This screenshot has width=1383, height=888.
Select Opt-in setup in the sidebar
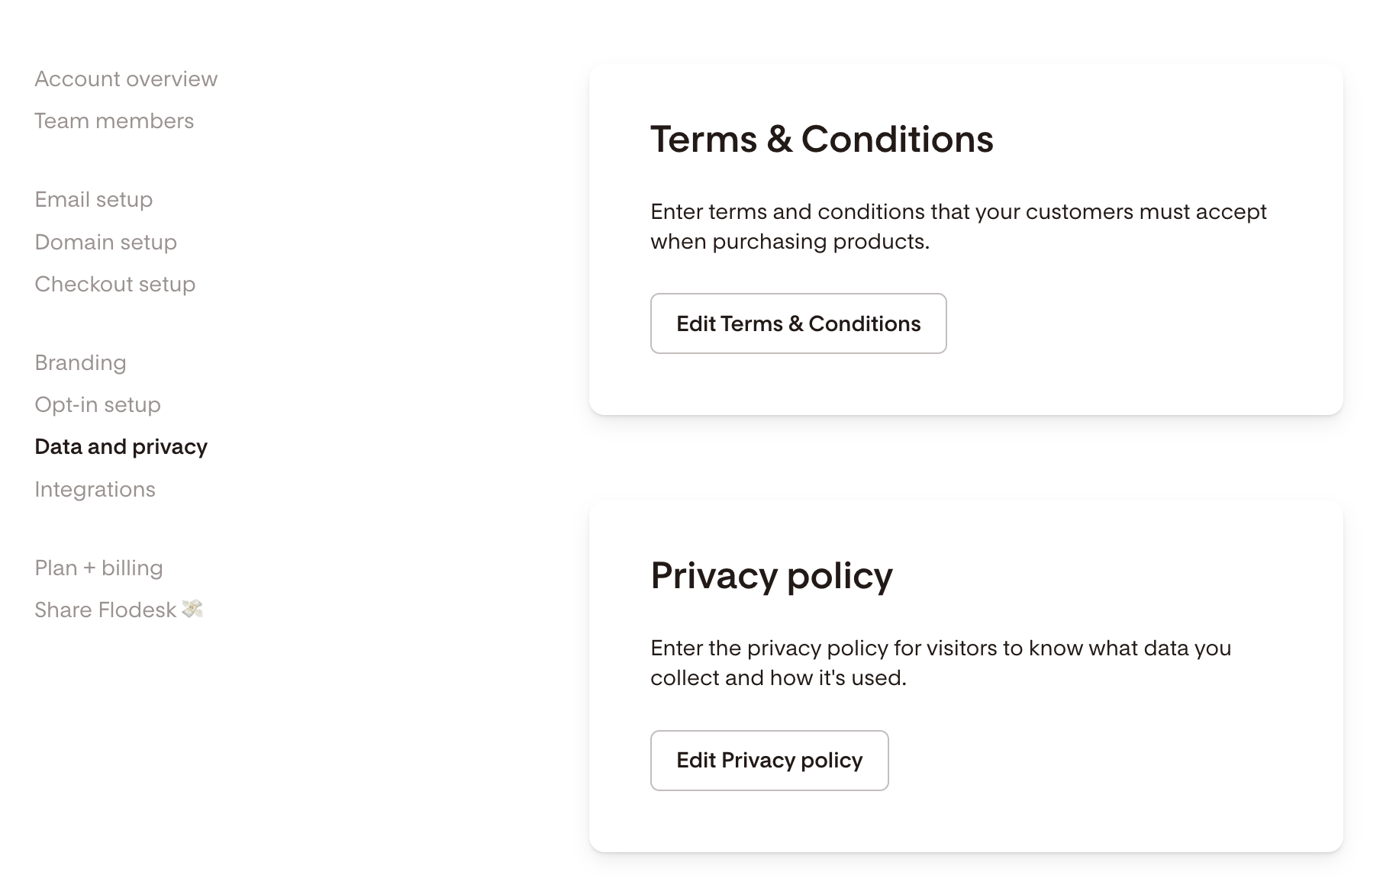pos(98,405)
